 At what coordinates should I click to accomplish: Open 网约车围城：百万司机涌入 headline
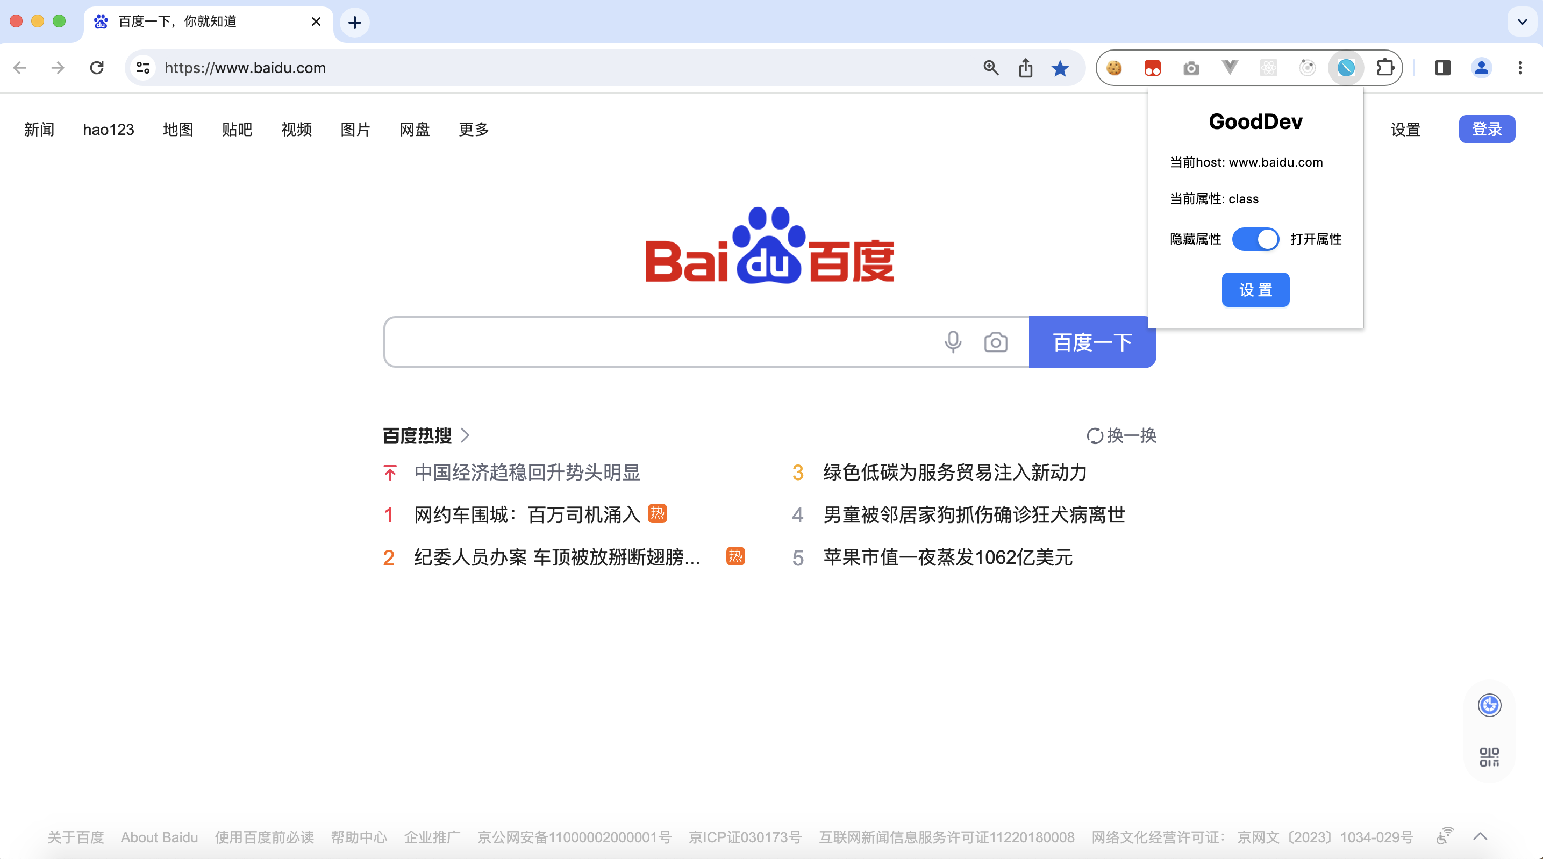527,514
